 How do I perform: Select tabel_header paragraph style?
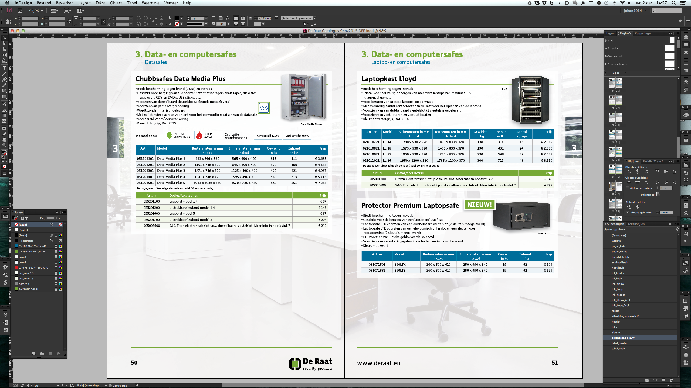point(640,343)
